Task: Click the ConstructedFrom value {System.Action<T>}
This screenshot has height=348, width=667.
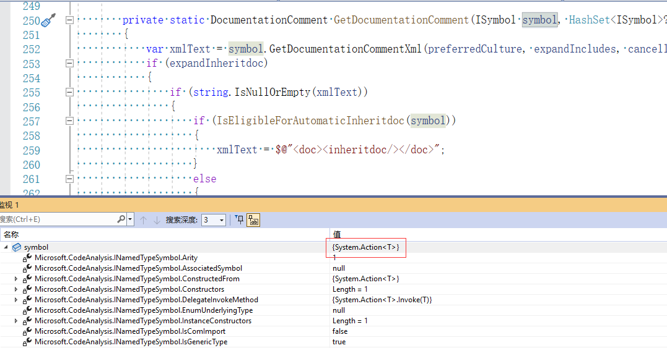Action: [x=366, y=279]
